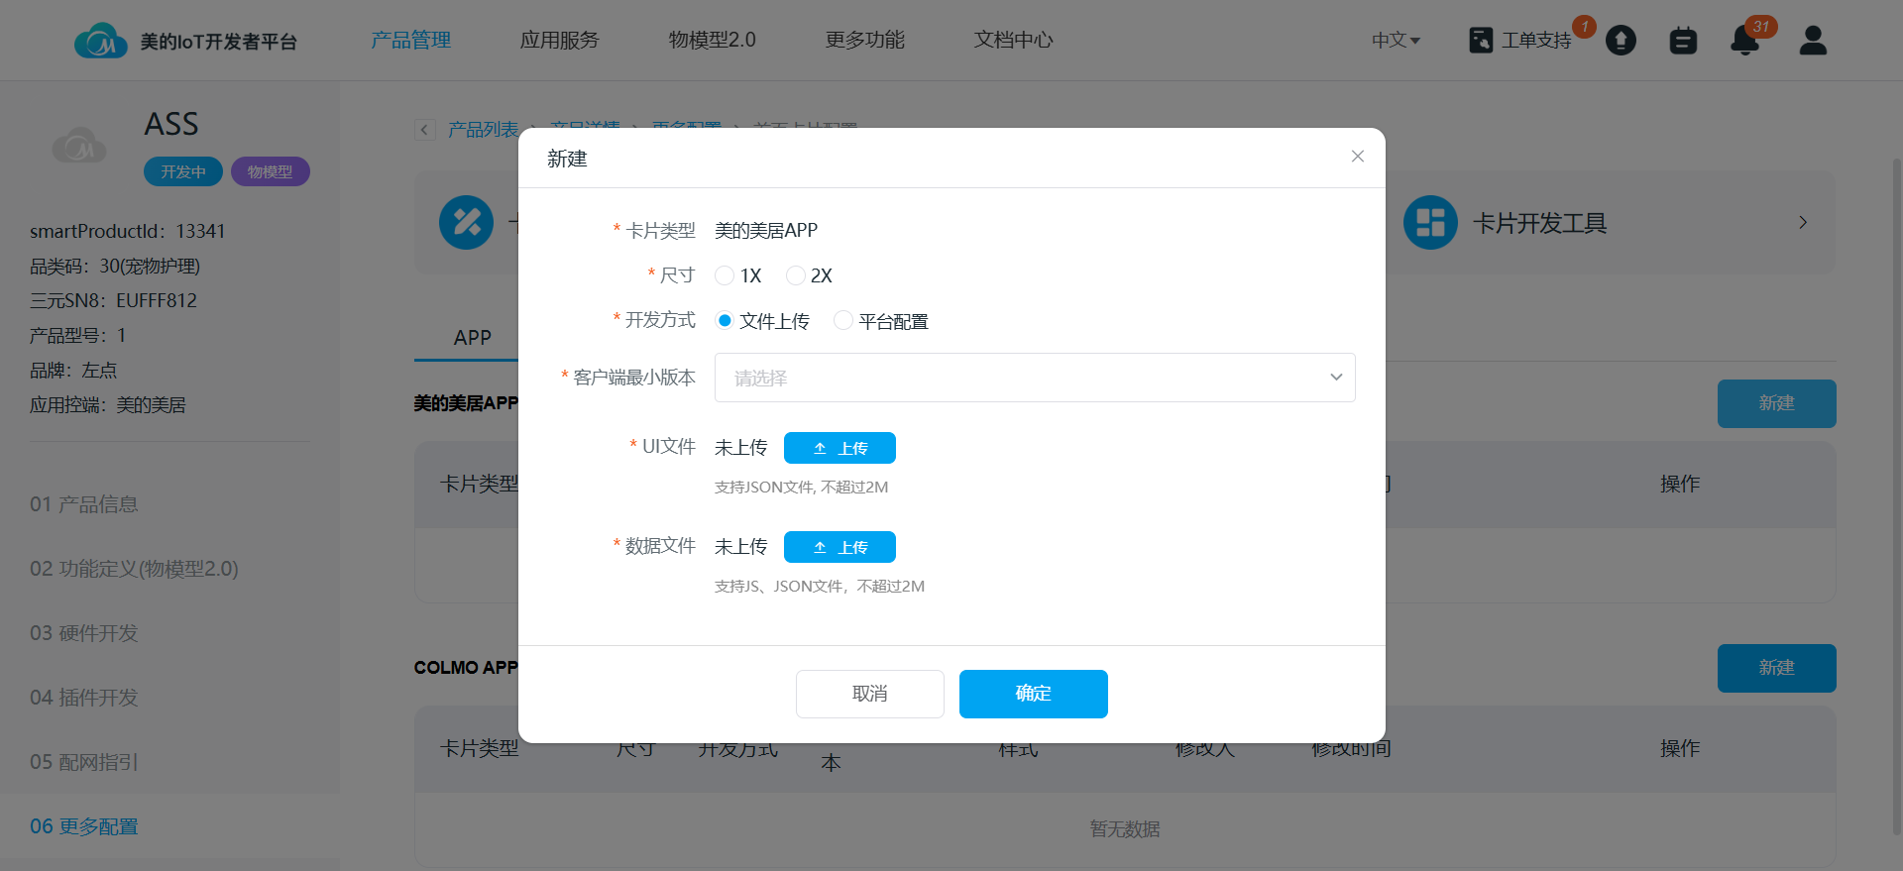
Task: Select the 2X size radio option
Action: 795,275
